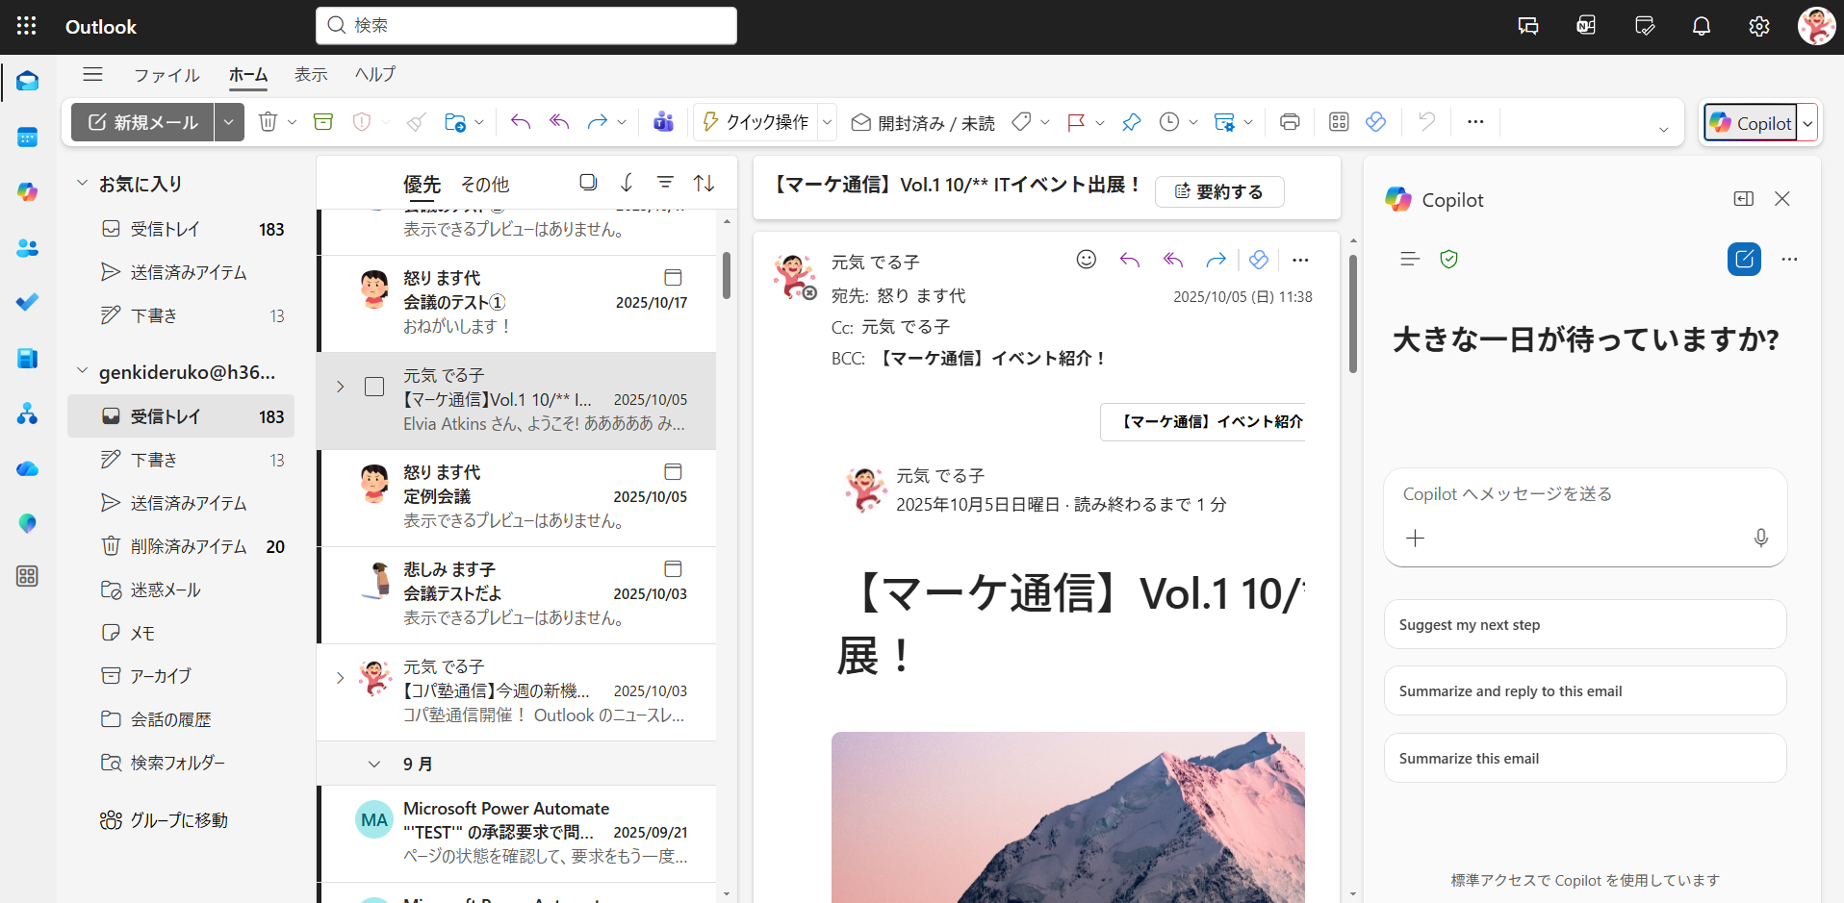Toggle 開封済み / 未読 read status
The height and width of the screenshot is (903, 1844).
tap(924, 123)
